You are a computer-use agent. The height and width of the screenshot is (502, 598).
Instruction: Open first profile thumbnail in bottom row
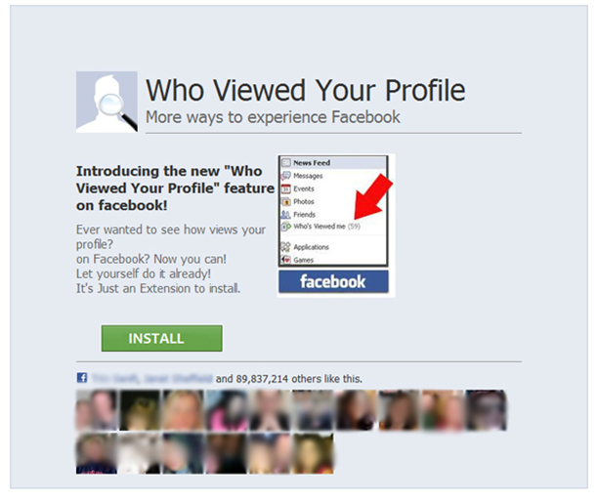(x=97, y=453)
